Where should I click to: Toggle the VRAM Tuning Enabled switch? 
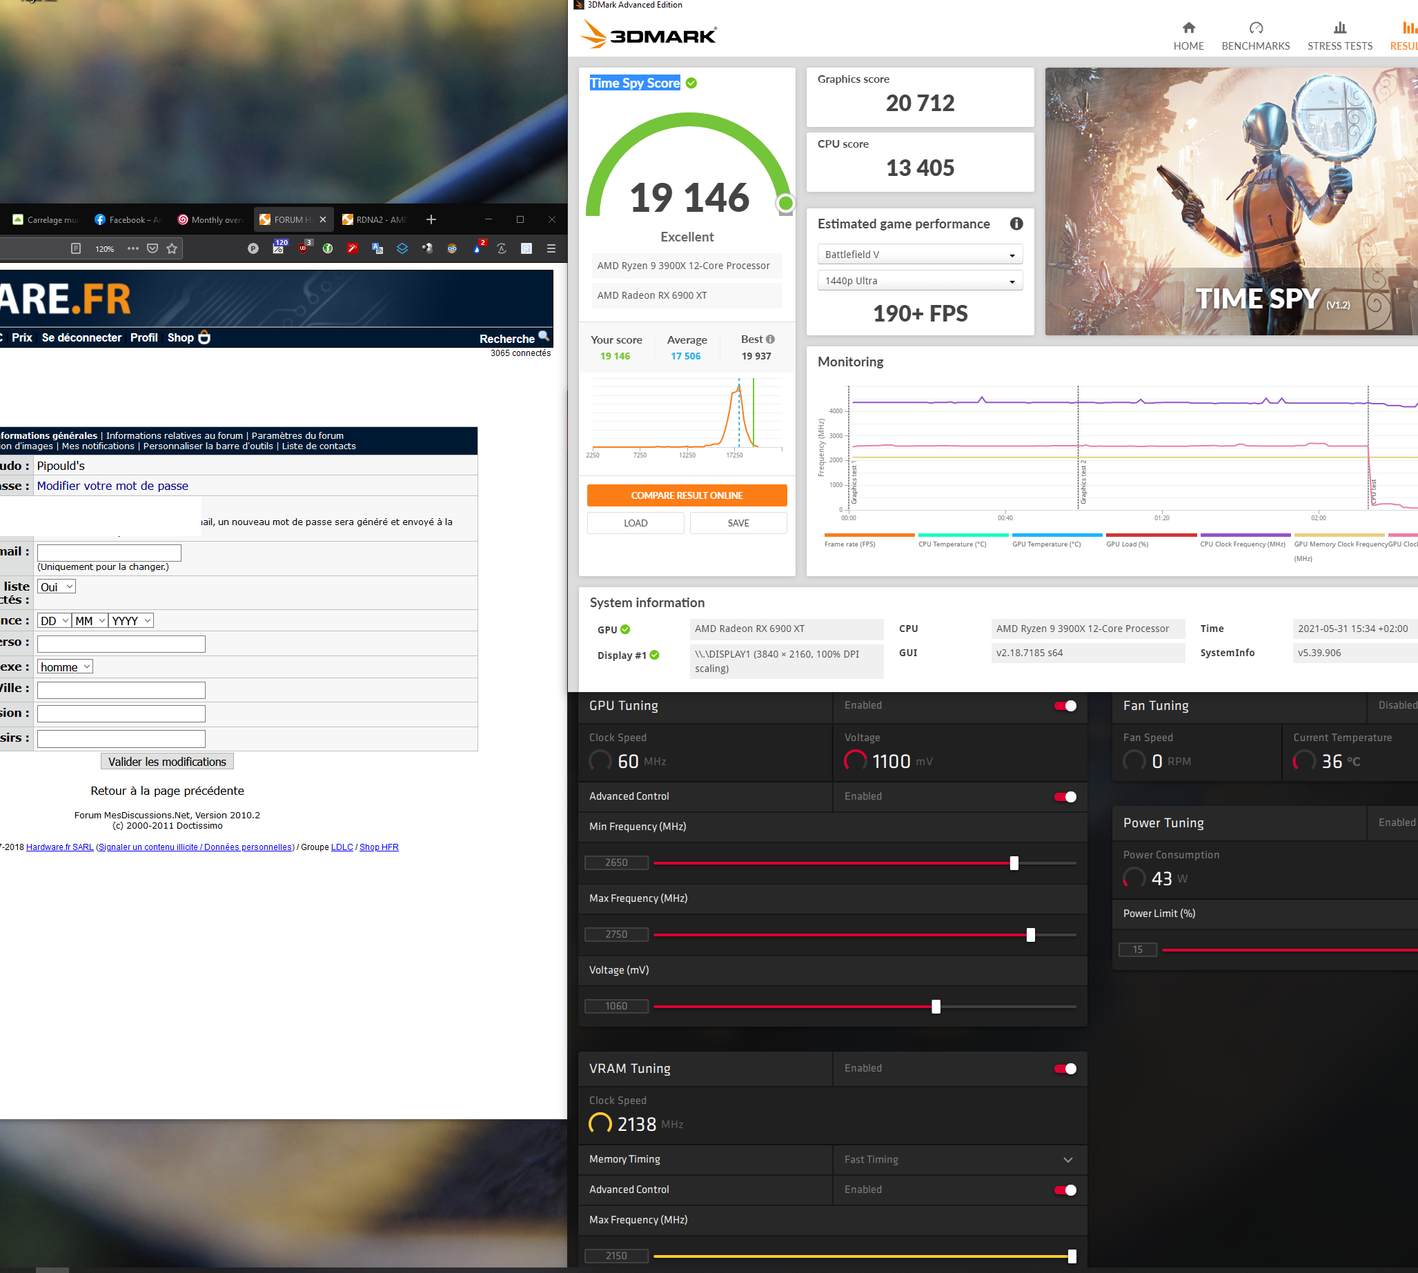1065,1069
